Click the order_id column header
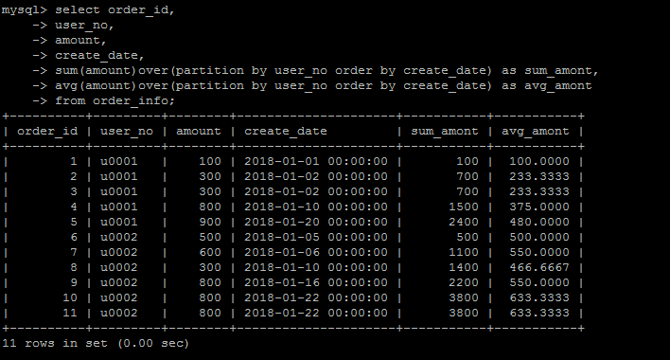The image size is (670, 360). pos(47,132)
